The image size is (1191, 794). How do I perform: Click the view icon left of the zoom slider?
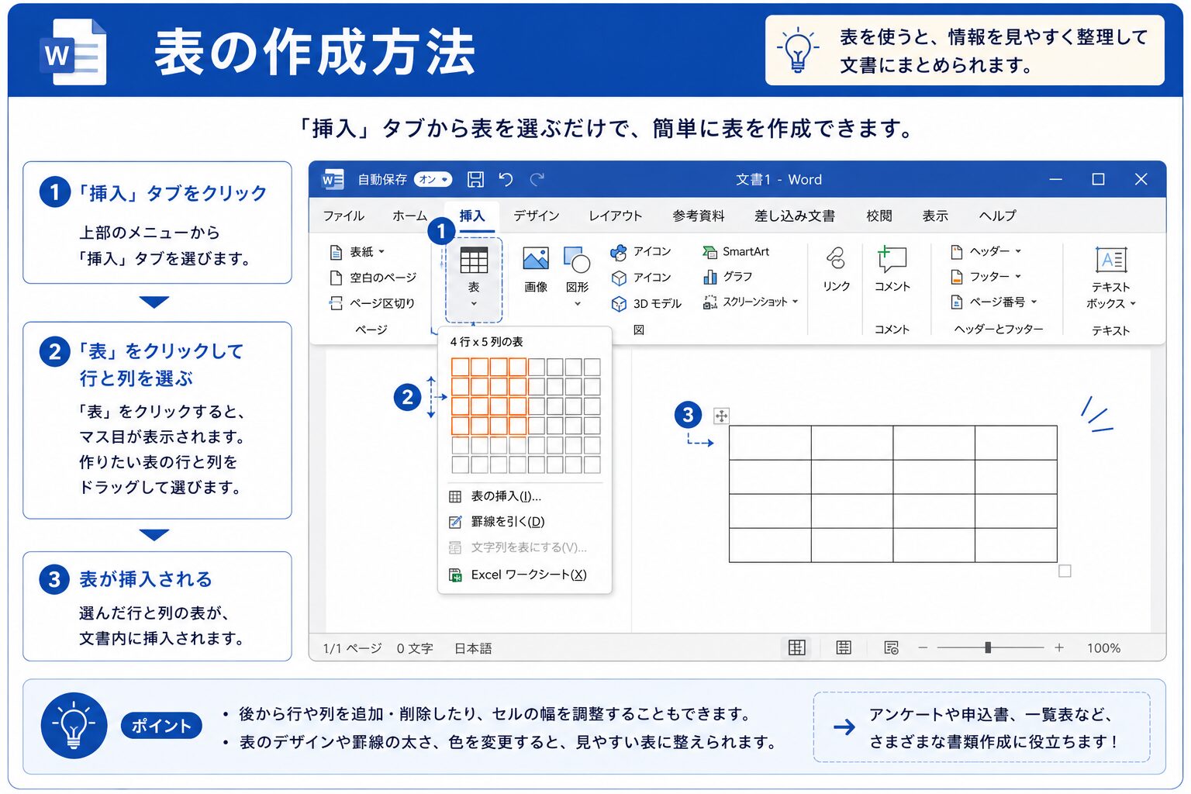pos(891,647)
